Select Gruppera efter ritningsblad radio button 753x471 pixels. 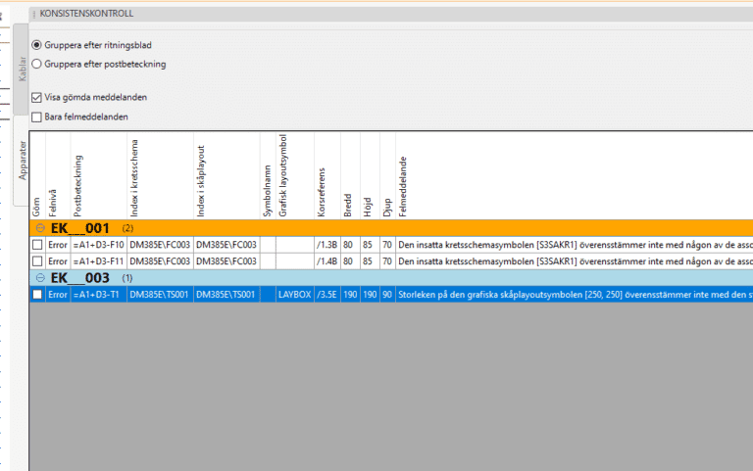(x=37, y=45)
